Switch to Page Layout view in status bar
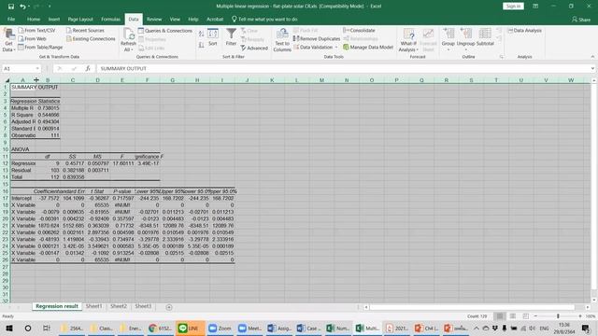Image resolution: width=598 pixels, height=336 pixels. click(x=513, y=316)
